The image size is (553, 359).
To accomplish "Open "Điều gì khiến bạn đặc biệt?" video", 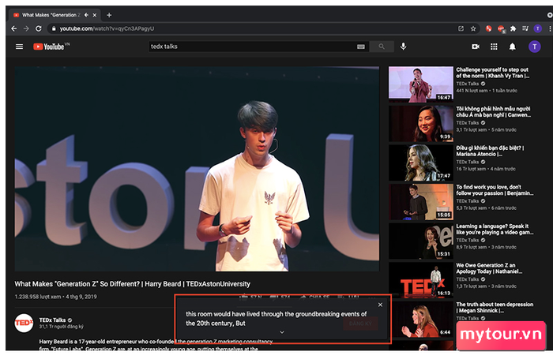I will pos(491,151).
